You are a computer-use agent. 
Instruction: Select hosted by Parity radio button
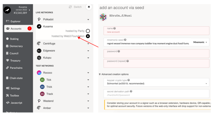tap(88, 31)
